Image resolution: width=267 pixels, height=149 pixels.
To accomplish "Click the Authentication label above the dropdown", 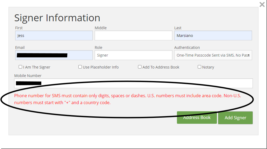I will coord(187,48).
